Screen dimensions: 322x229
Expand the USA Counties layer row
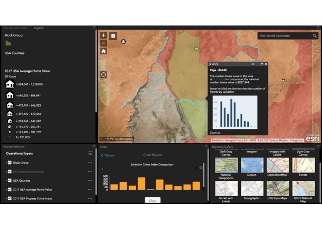(6, 181)
